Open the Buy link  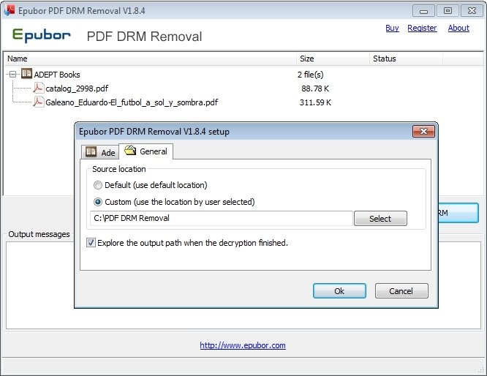click(x=392, y=28)
